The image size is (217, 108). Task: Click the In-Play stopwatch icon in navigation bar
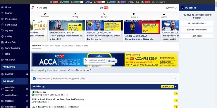pos(104,14)
